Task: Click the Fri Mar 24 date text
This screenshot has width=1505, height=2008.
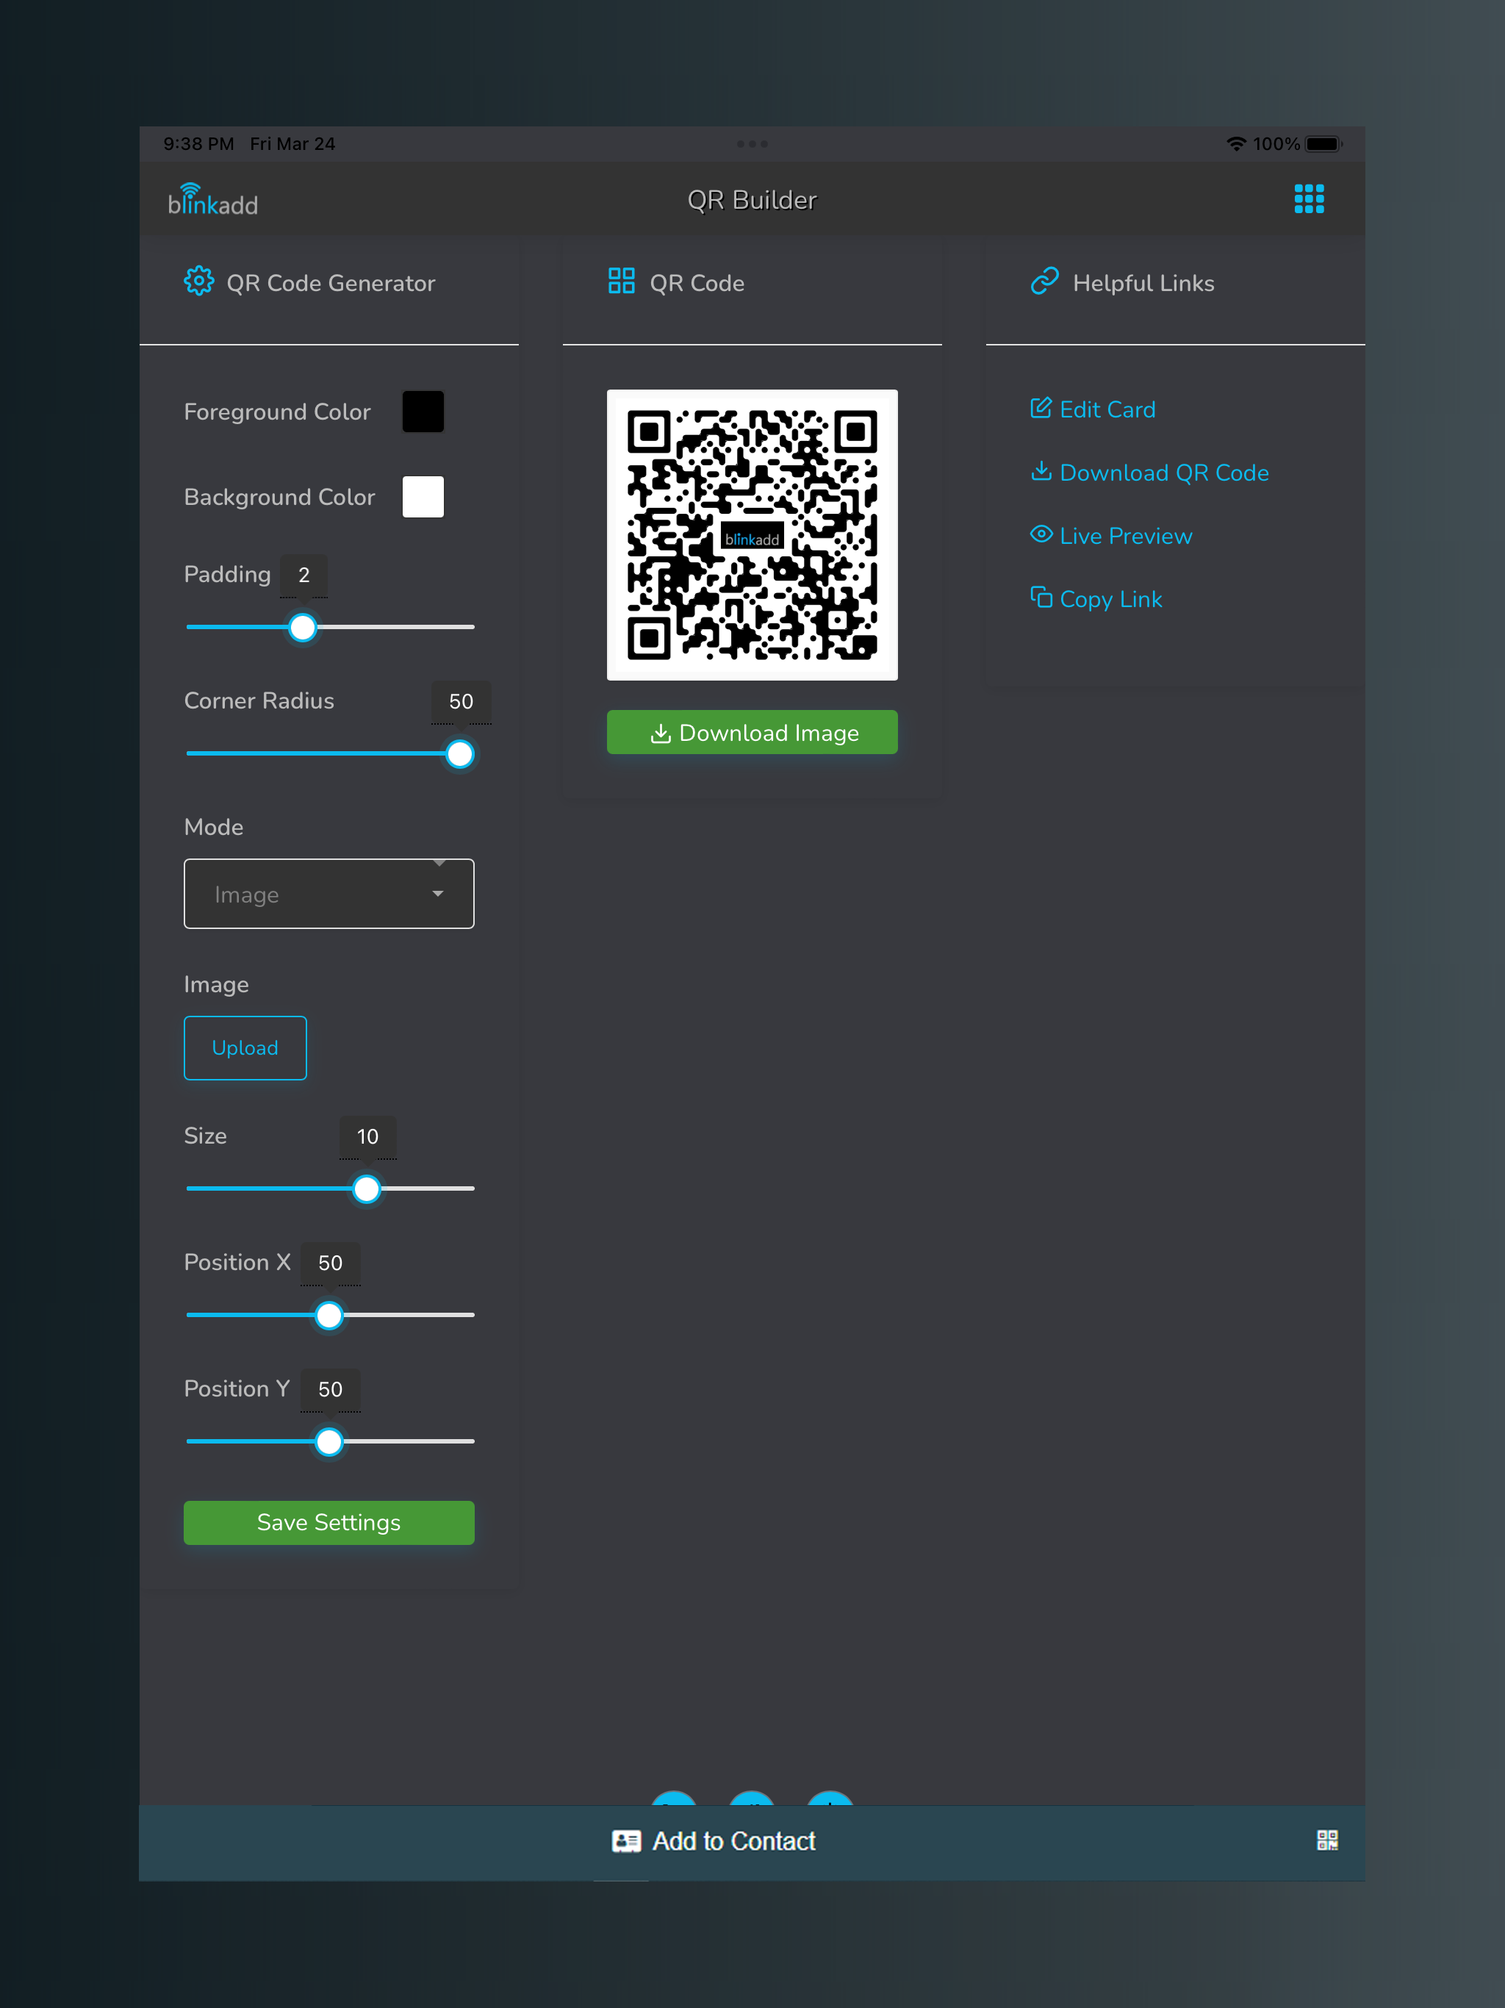Action: [x=293, y=144]
